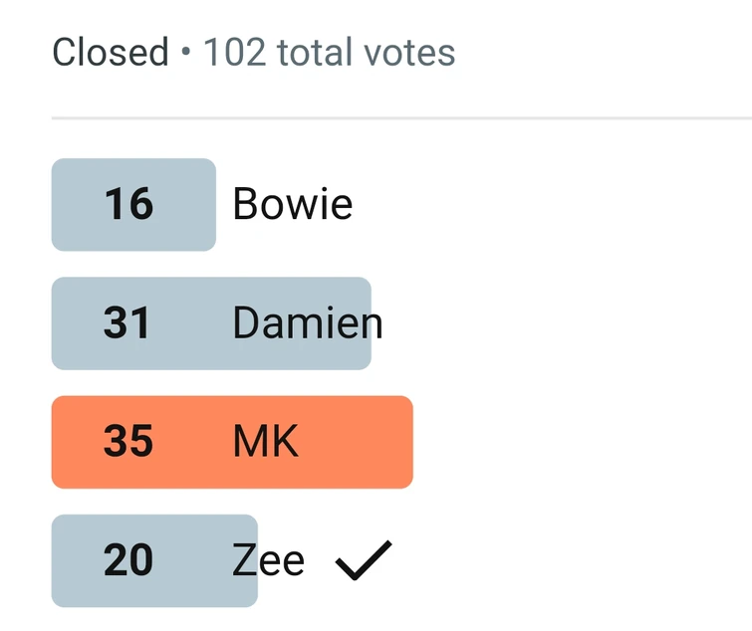Select the Zee option label
Image resolution: width=752 pixels, height=631 pixels.
pyautogui.click(x=268, y=561)
